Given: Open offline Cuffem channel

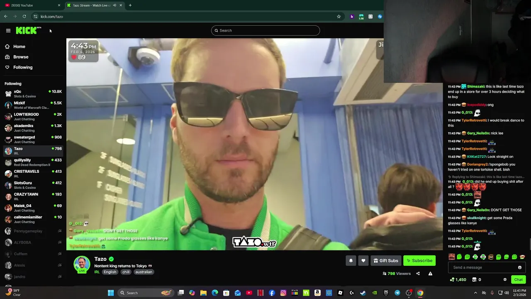Looking at the screenshot, I should (33, 254).
